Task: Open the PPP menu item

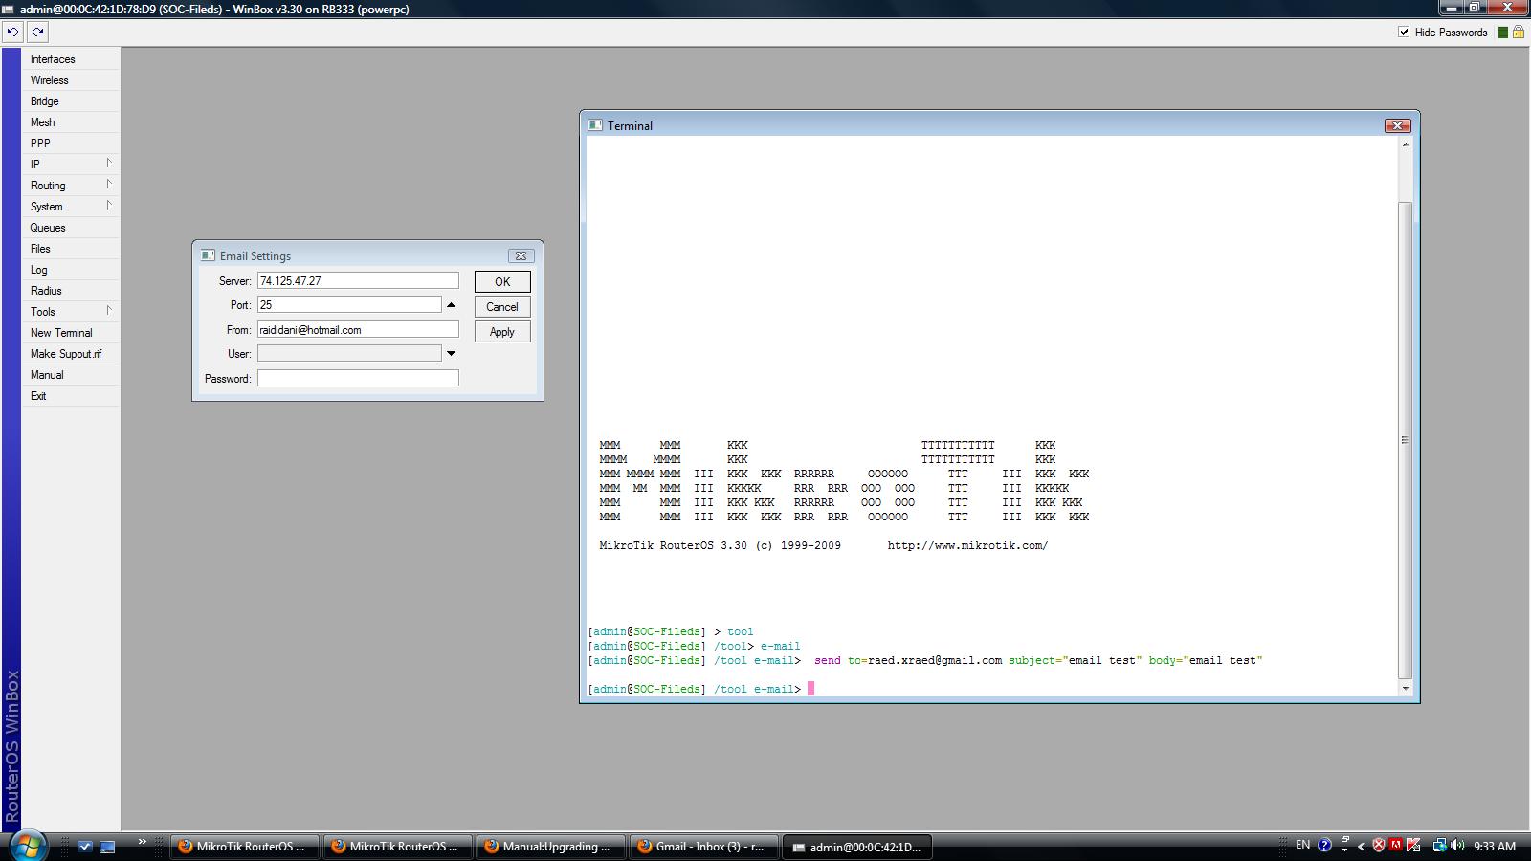Action: pyautogui.click(x=71, y=143)
